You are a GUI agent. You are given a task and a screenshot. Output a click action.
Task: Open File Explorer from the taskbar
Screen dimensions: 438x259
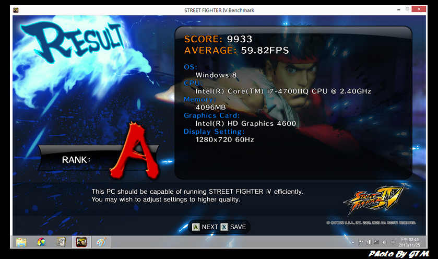(x=21, y=242)
